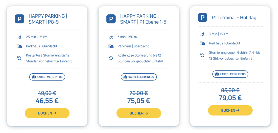Open Karte | Mehr Infos for SMART P1 Ebene 1-5

139,77
